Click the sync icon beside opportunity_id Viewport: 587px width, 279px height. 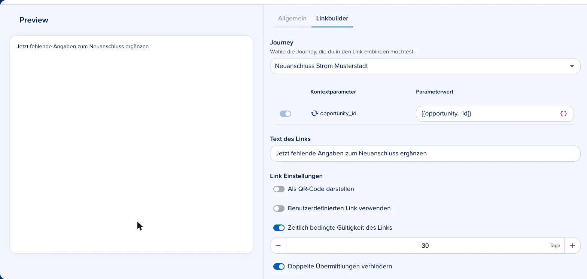click(x=314, y=114)
